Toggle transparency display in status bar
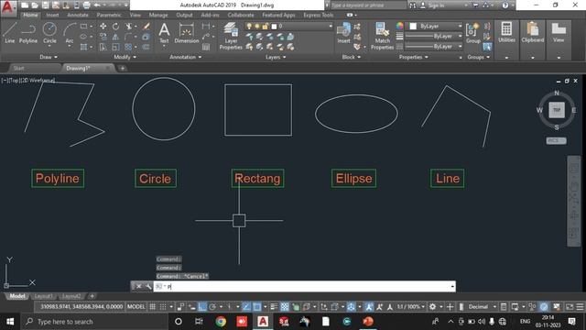Screen dimensions: 586x330 pos(285,307)
